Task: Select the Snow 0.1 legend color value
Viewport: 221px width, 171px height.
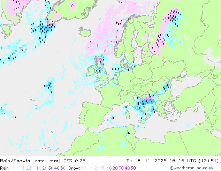Action: [x=83, y=168]
